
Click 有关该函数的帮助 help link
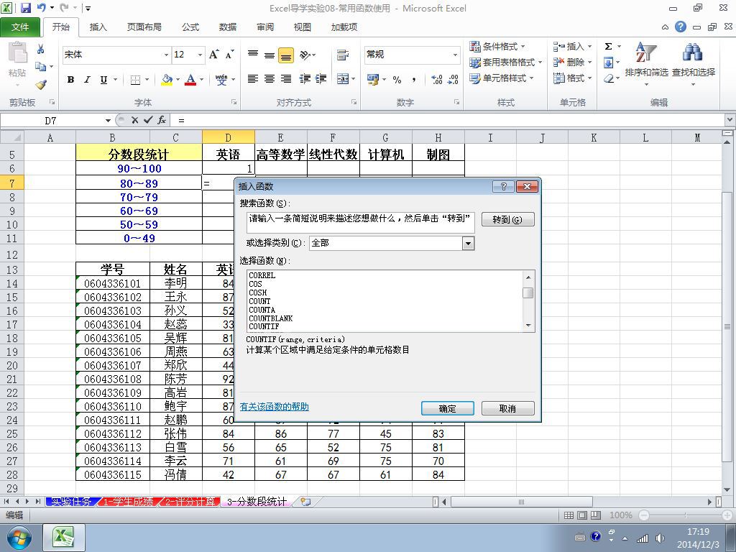tap(274, 407)
